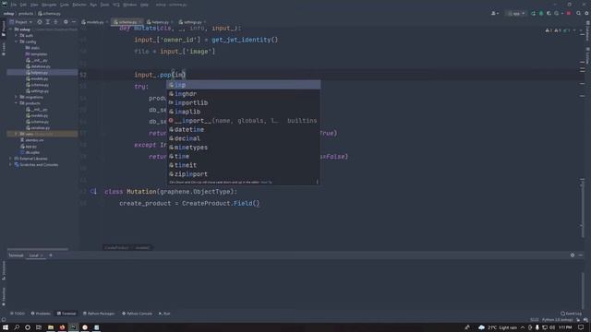591x332 pixels.
Task: Expand the migrations folder
Action: pyautogui.click(x=17, y=97)
